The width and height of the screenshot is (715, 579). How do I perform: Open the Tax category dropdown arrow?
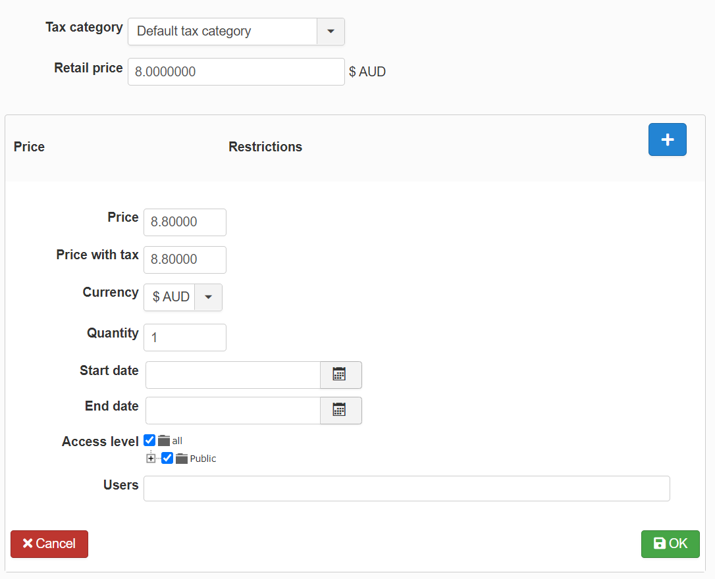(x=331, y=32)
